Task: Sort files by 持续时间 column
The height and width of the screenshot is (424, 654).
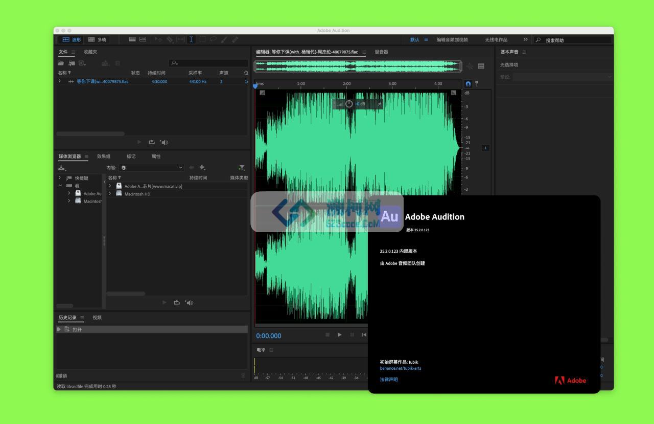Action: pos(156,73)
